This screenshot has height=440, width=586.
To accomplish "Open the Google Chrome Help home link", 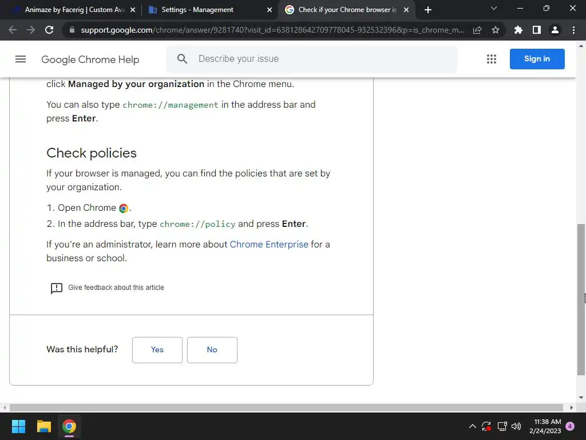I will [90, 60].
